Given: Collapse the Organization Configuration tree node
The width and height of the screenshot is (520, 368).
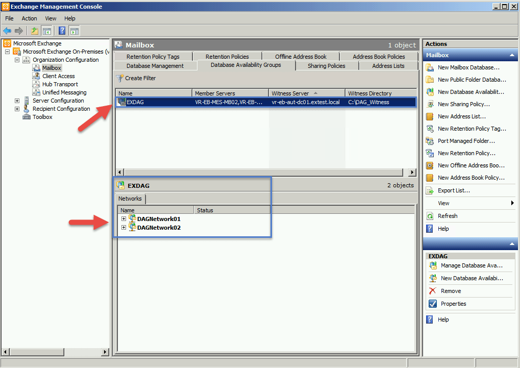Looking at the screenshot, I should click(x=17, y=60).
